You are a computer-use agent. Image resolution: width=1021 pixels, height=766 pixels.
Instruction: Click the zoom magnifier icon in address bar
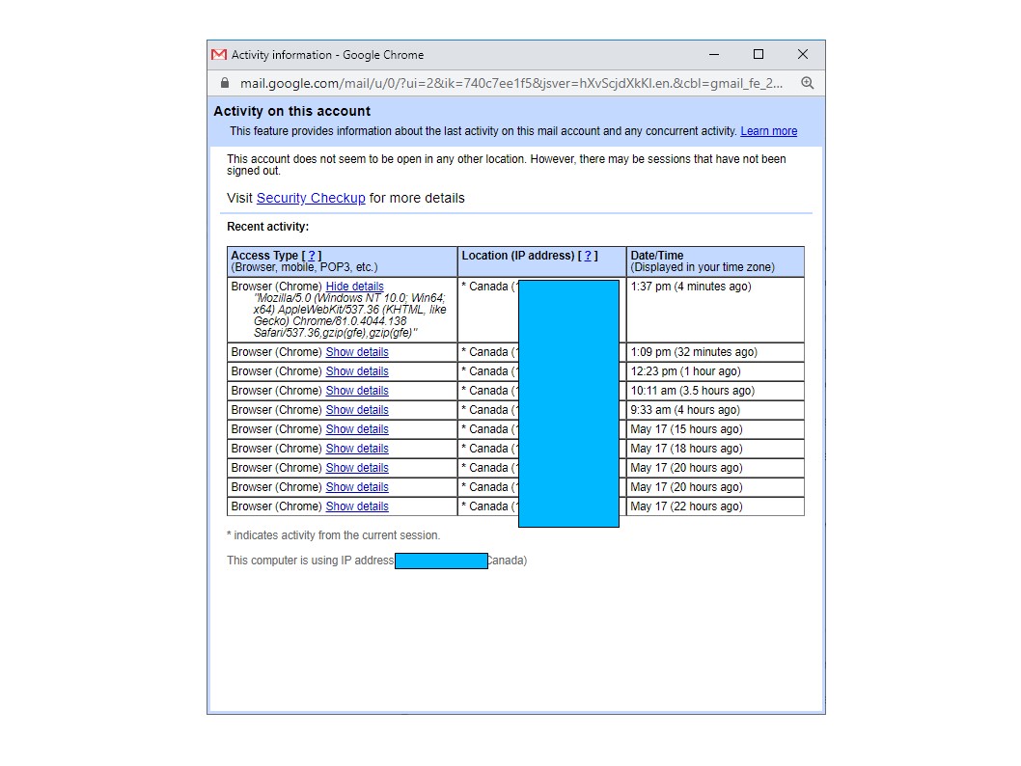808,83
